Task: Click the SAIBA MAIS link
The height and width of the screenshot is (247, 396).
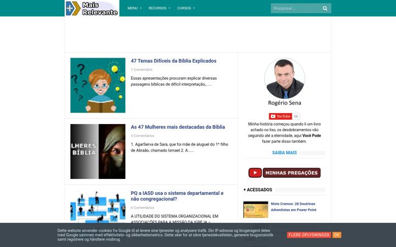Action: [x=284, y=153]
